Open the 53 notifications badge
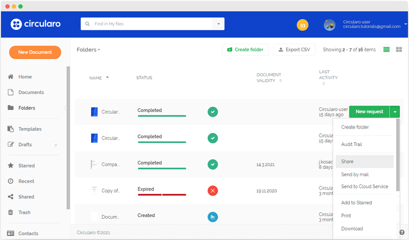This screenshot has width=409, height=240. point(302,25)
